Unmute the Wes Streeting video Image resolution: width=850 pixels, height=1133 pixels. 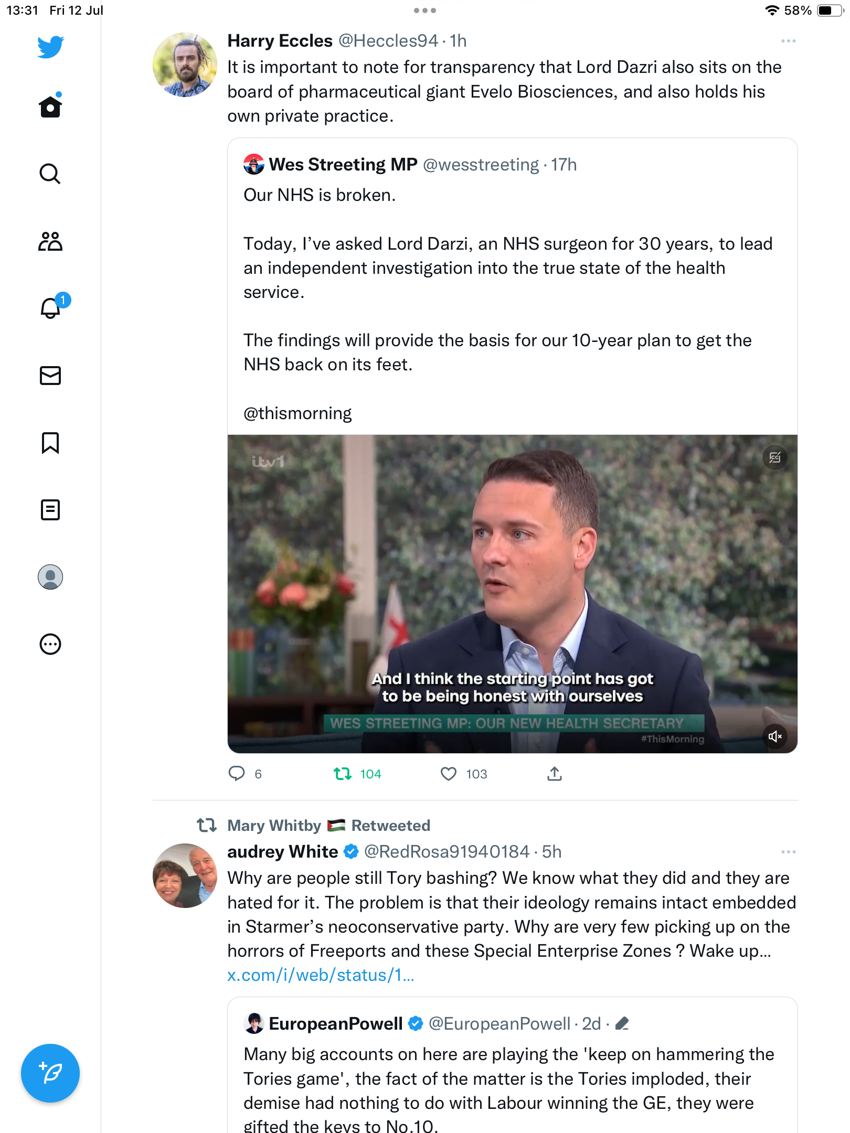click(775, 736)
